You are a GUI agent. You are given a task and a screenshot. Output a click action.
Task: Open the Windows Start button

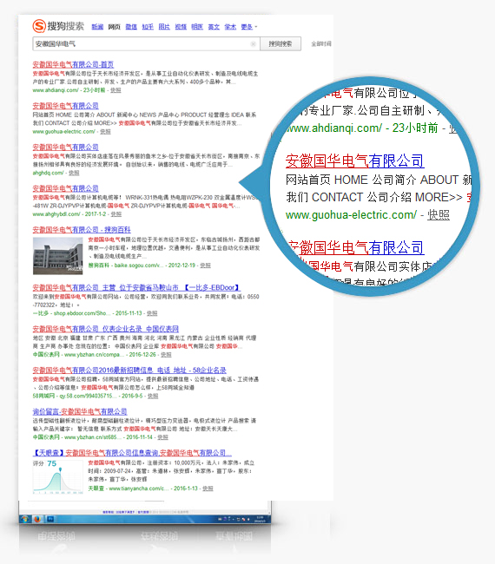25,519
